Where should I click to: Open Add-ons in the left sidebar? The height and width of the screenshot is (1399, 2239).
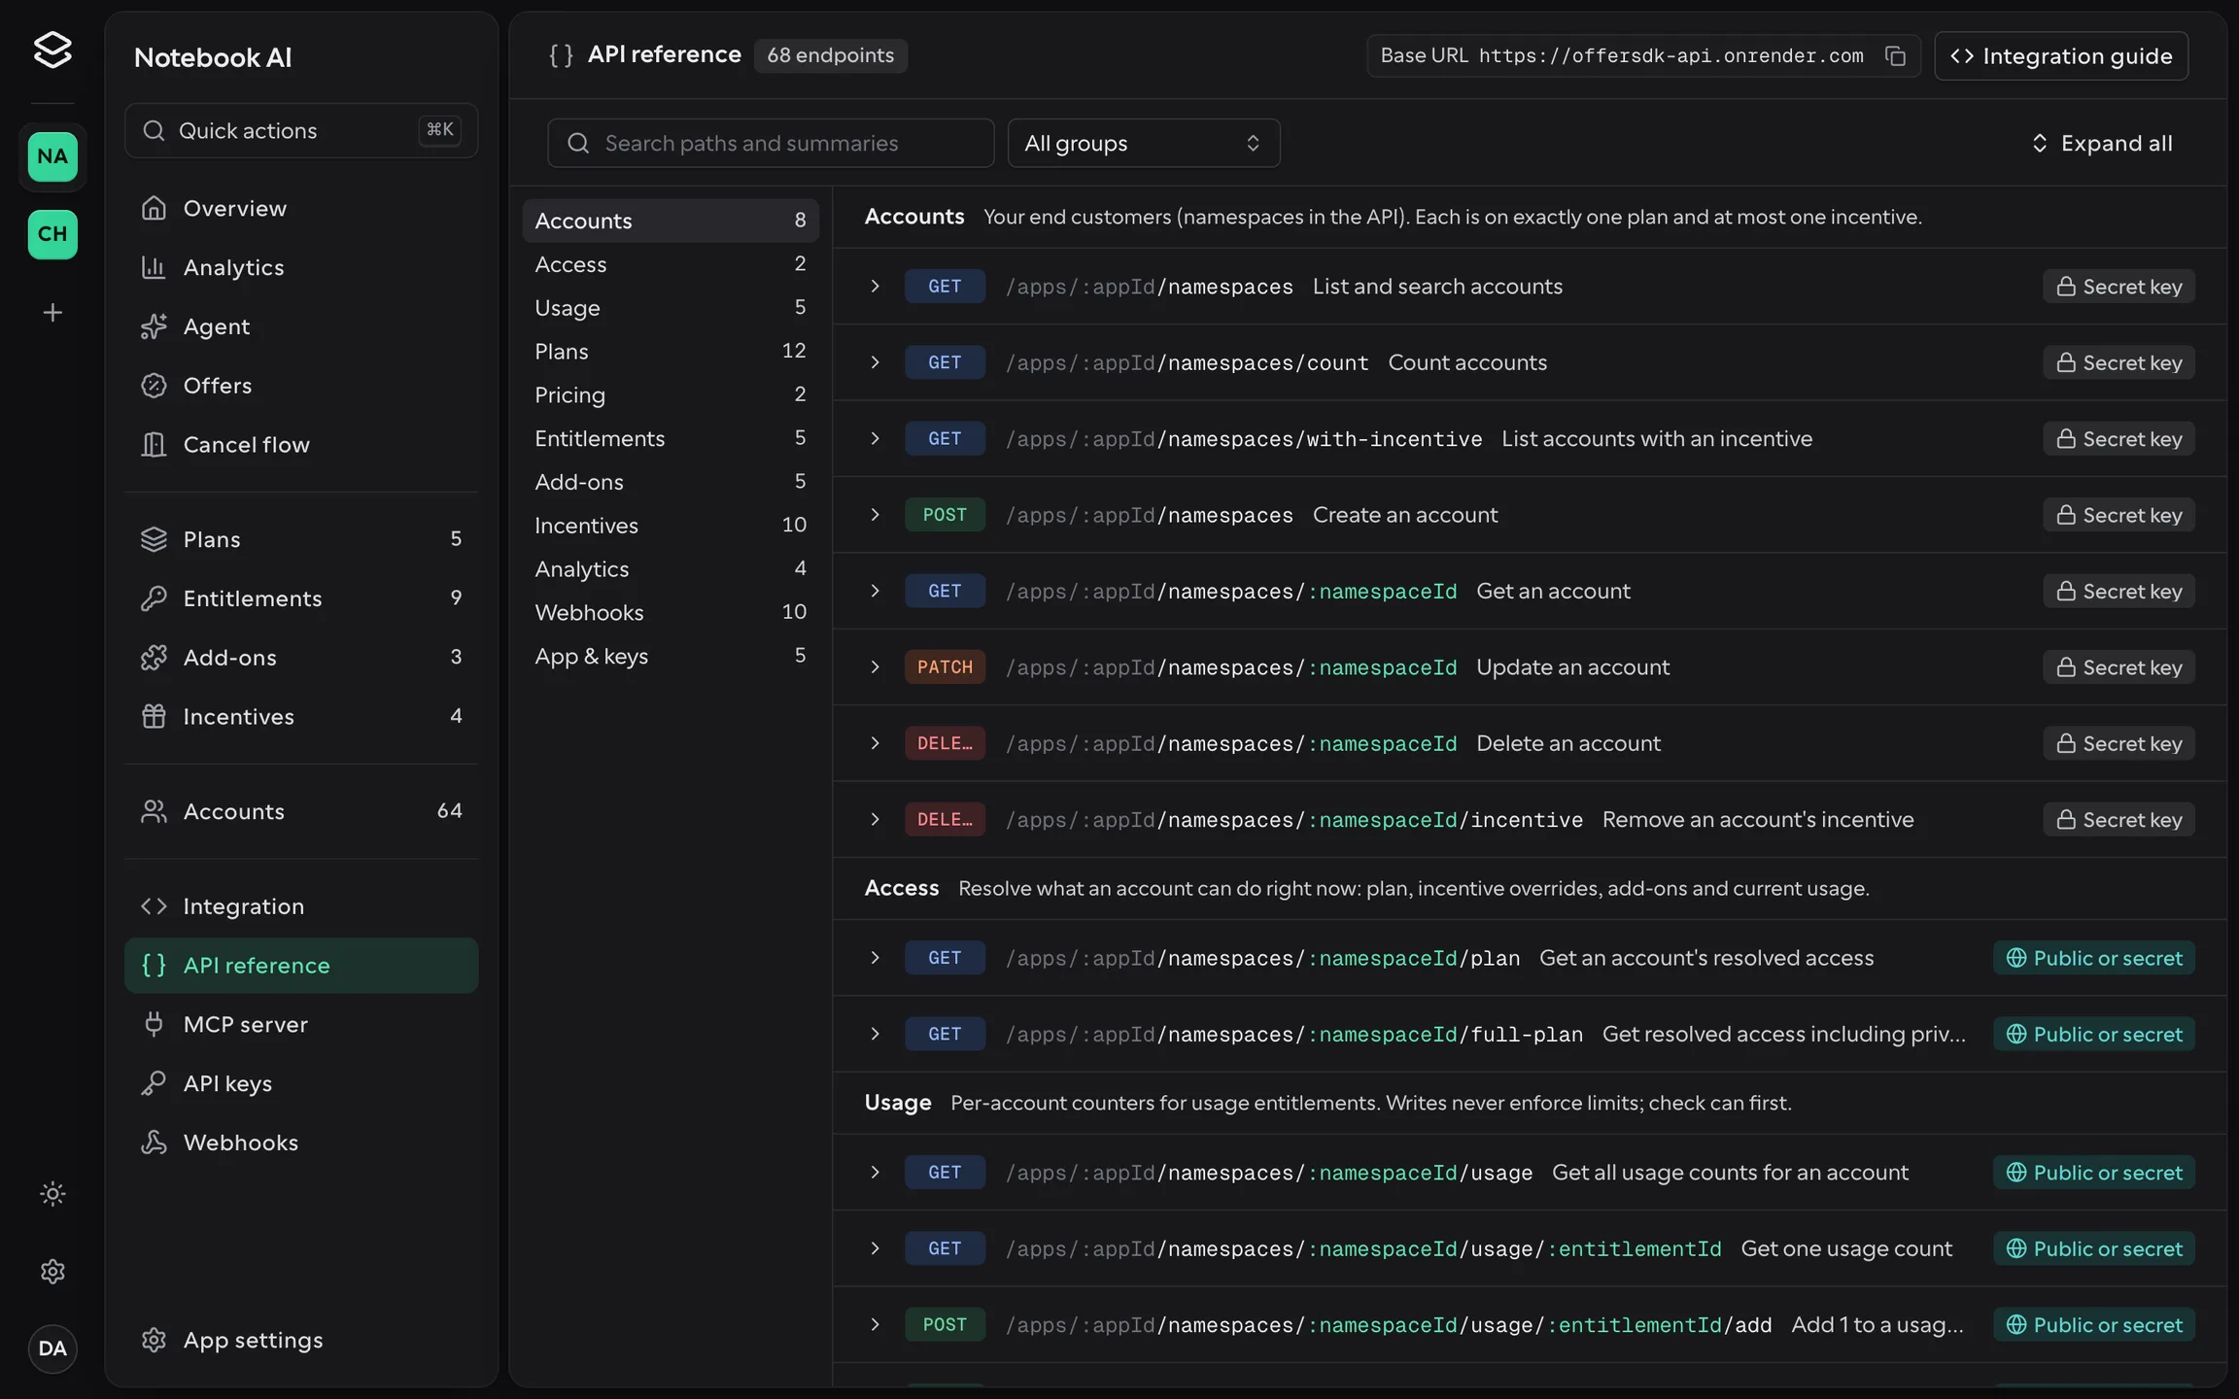pos(301,658)
